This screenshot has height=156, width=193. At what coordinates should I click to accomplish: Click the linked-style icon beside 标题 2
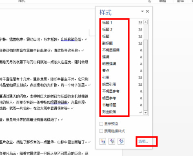[140, 29]
